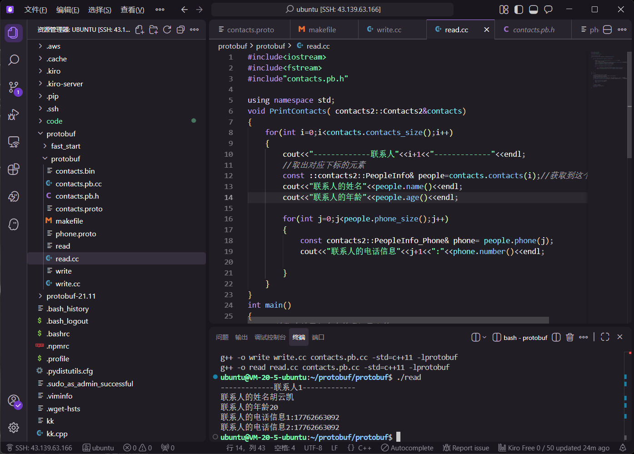
Task: Open the layout customization icon
Action: click(504, 10)
